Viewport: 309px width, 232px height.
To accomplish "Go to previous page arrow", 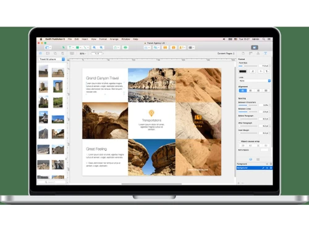I will 90,53.
